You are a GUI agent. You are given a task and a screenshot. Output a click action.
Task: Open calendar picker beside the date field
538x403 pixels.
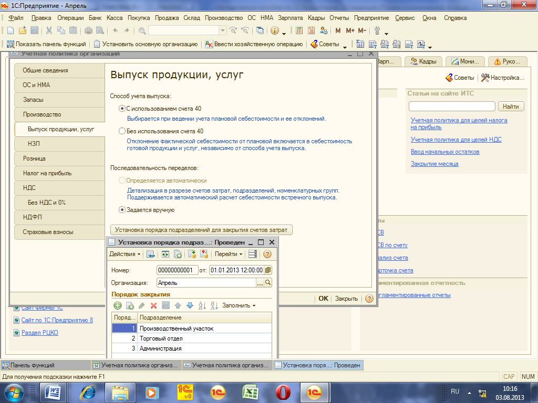(268, 270)
